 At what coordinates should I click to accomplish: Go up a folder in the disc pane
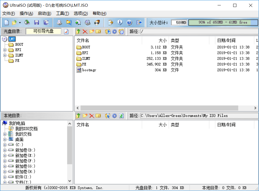[78, 31]
